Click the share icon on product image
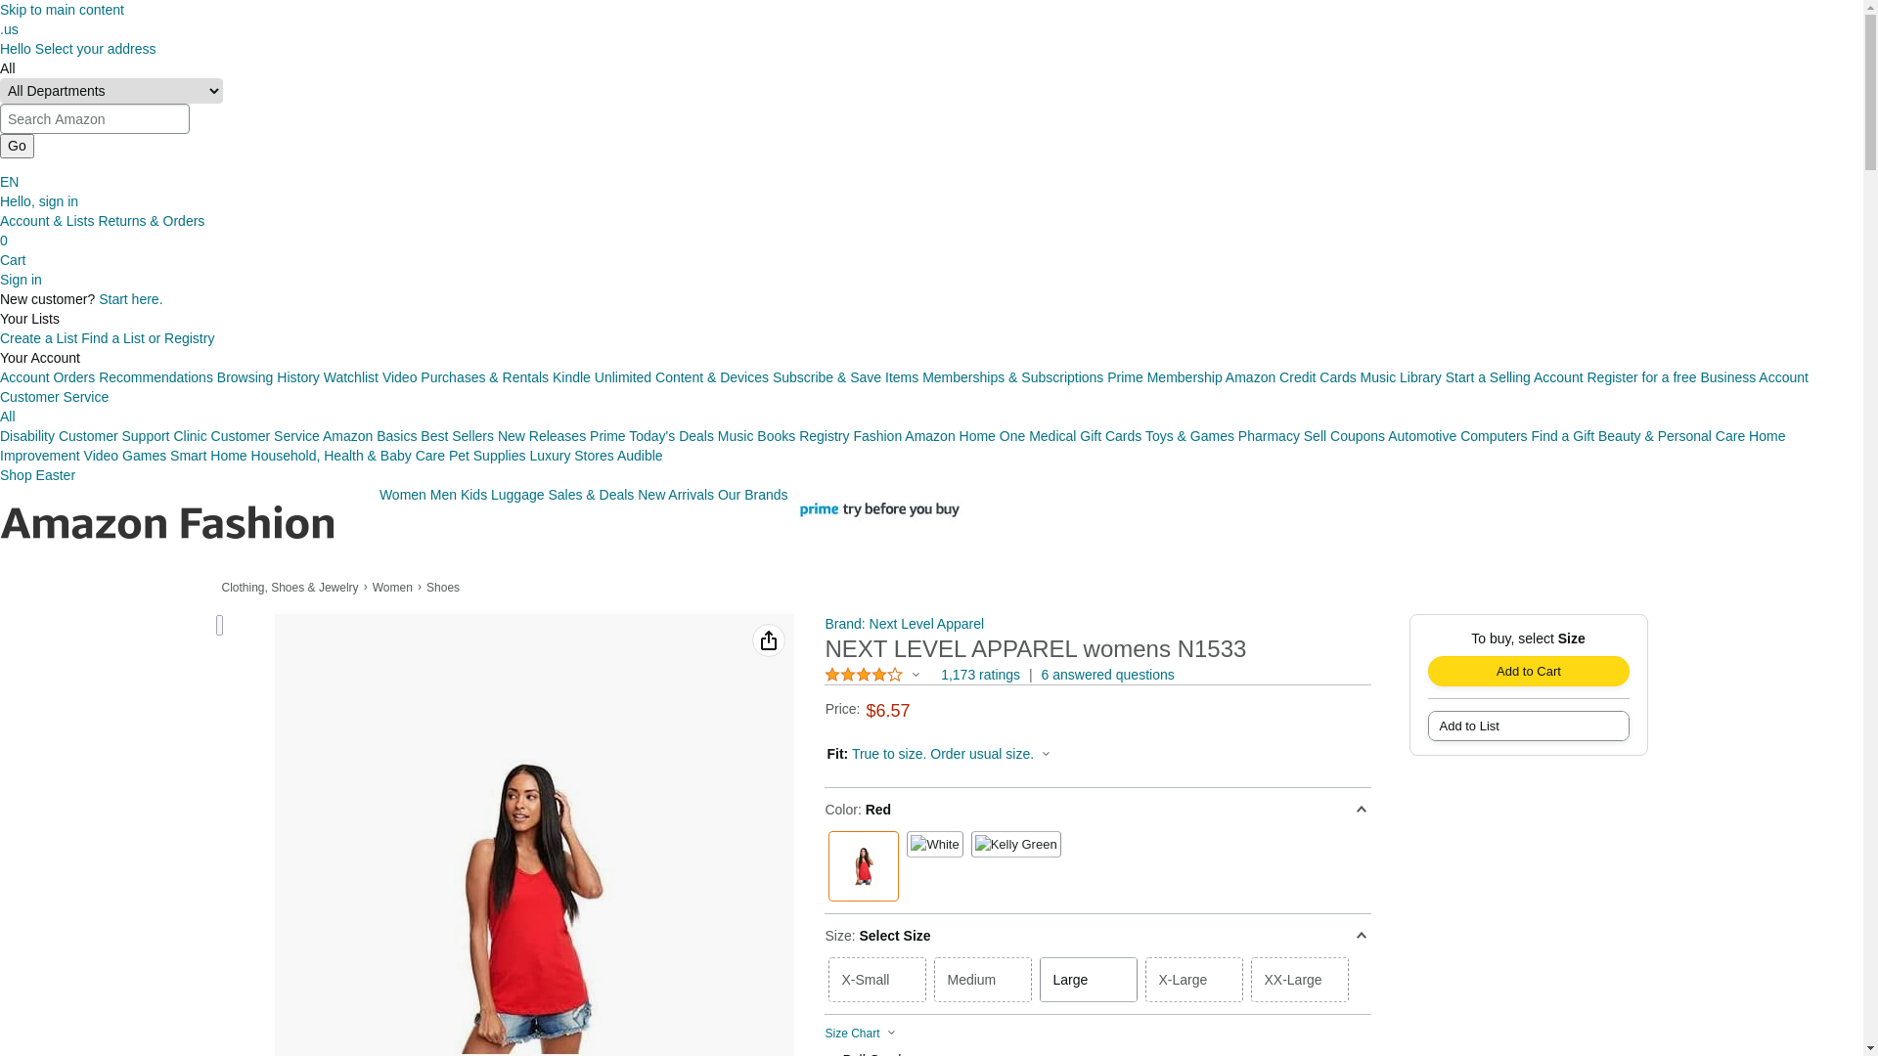1878x1056 pixels. point(769,640)
